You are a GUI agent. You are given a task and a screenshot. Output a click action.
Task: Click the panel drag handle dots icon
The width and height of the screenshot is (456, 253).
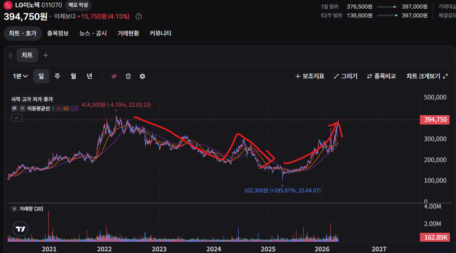(x=11, y=55)
